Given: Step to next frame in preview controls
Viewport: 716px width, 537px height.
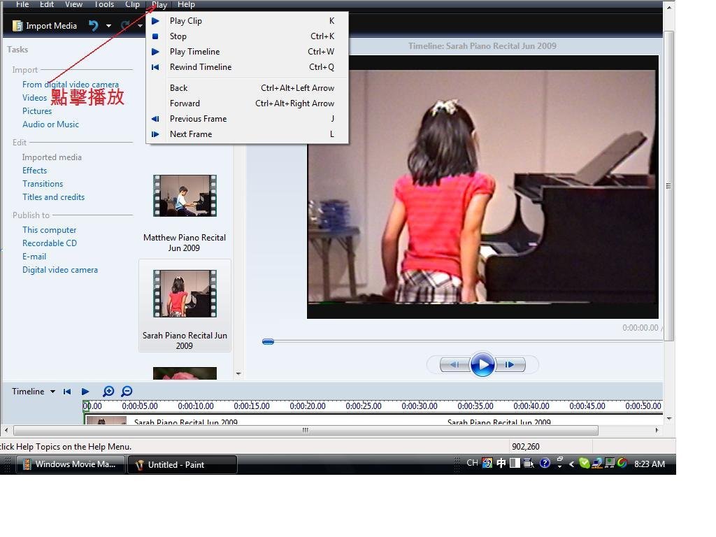Looking at the screenshot, I should tap(510, 364).
